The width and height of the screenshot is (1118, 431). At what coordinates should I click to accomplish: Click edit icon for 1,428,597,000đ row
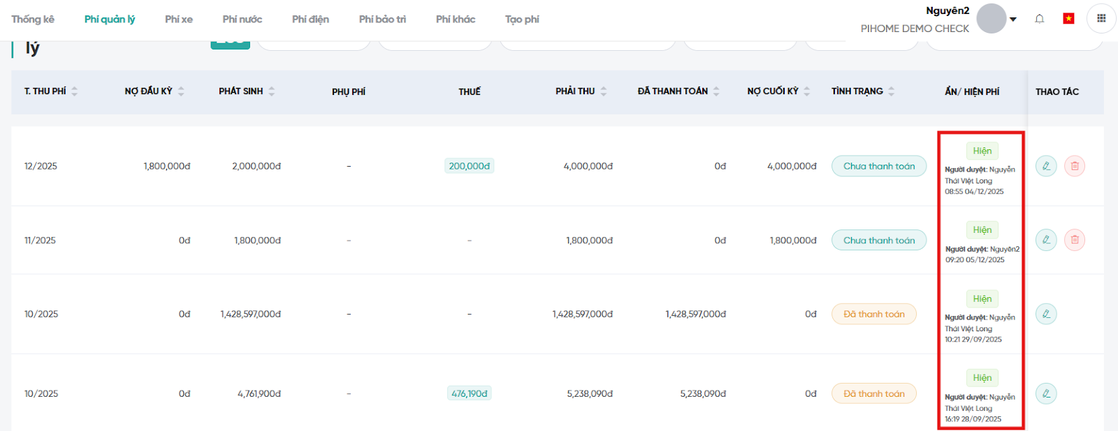(x=1046, y=314)
